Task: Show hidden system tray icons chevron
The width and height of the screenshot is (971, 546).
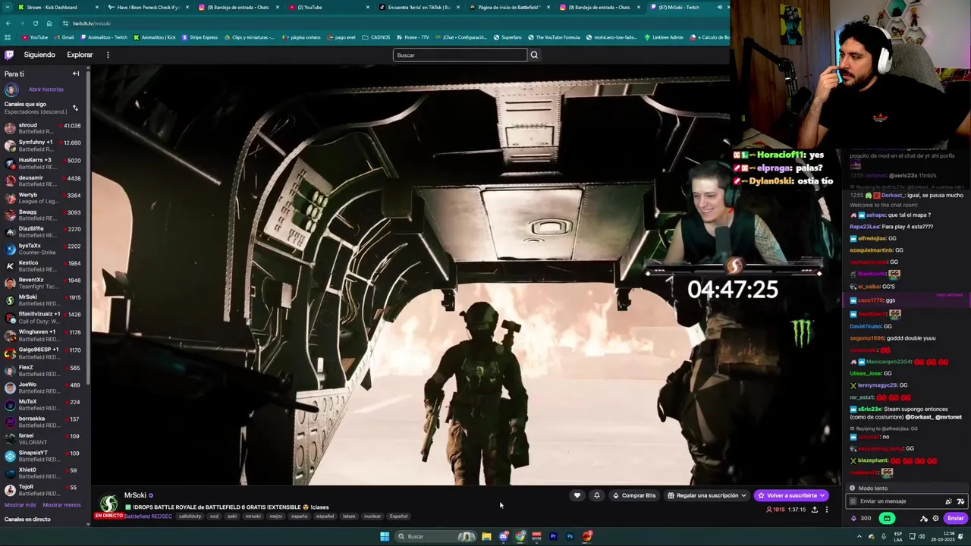Action: coord(859,536)
